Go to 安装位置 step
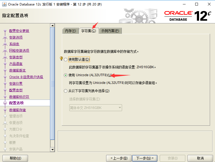Viewport: 215px width, 162px height. pyautogui.click(x=16, y=84)
